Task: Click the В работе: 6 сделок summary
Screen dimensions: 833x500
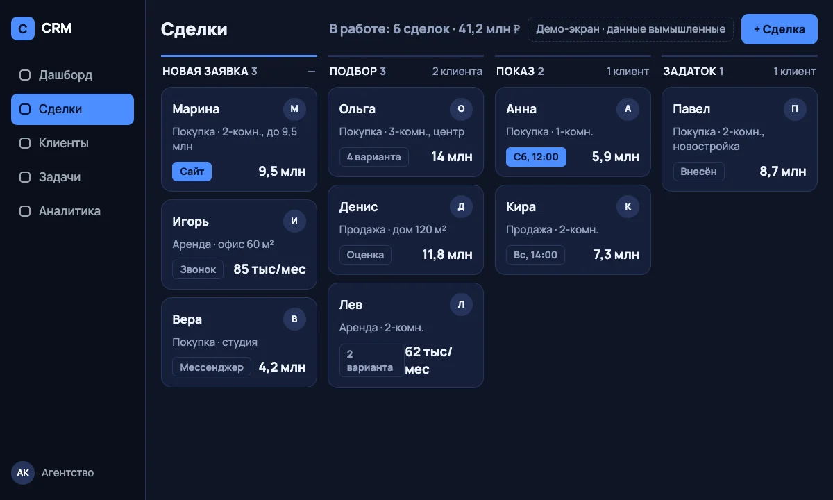Action: [425, 29]
